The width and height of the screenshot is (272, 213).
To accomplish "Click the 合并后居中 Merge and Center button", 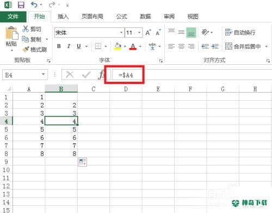I will [x=243, y=46].
